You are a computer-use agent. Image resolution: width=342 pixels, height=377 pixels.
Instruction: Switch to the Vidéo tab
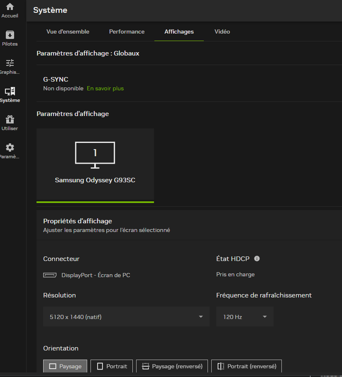(222, 32)
